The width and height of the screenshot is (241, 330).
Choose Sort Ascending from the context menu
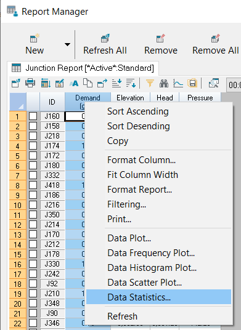[x=158, y=111]
